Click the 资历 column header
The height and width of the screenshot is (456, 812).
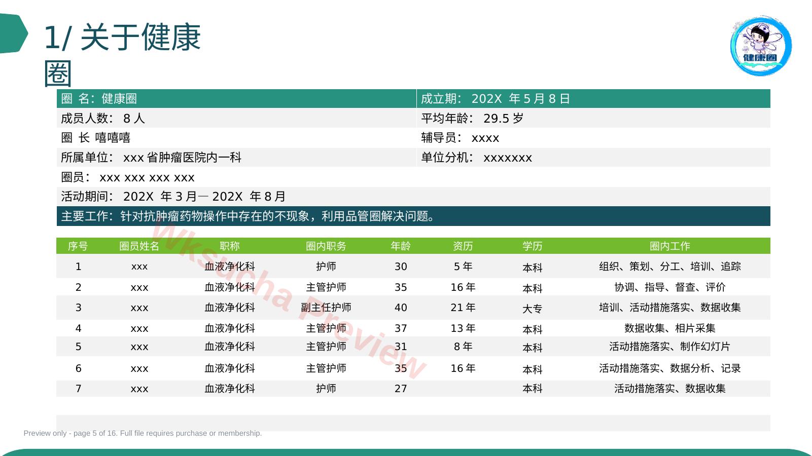pos(463,246)
